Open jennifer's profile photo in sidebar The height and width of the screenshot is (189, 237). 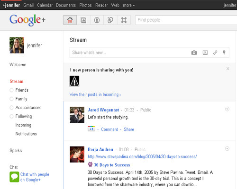point(17,45)
